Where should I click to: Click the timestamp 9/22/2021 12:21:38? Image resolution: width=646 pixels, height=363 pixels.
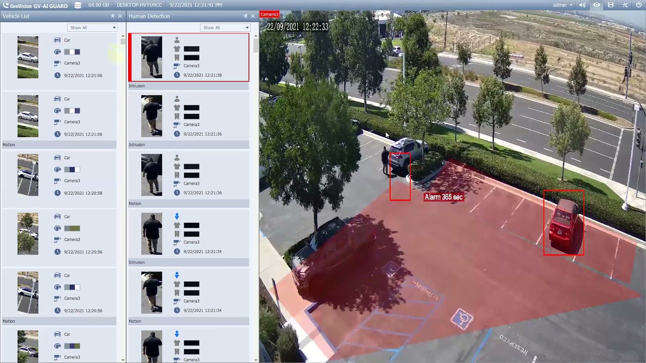[x=202, y=75]
